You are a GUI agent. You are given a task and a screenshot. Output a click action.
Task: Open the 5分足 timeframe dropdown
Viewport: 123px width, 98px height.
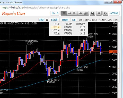coord(54,20)
